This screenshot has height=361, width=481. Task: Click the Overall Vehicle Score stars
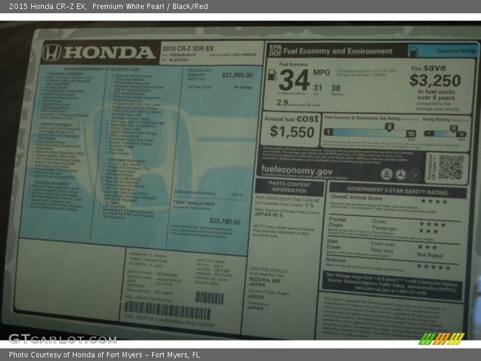point(434,201)
